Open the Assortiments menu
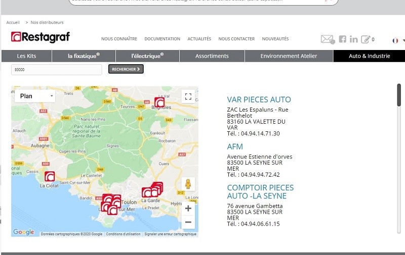405x255 pixels. 212,56
